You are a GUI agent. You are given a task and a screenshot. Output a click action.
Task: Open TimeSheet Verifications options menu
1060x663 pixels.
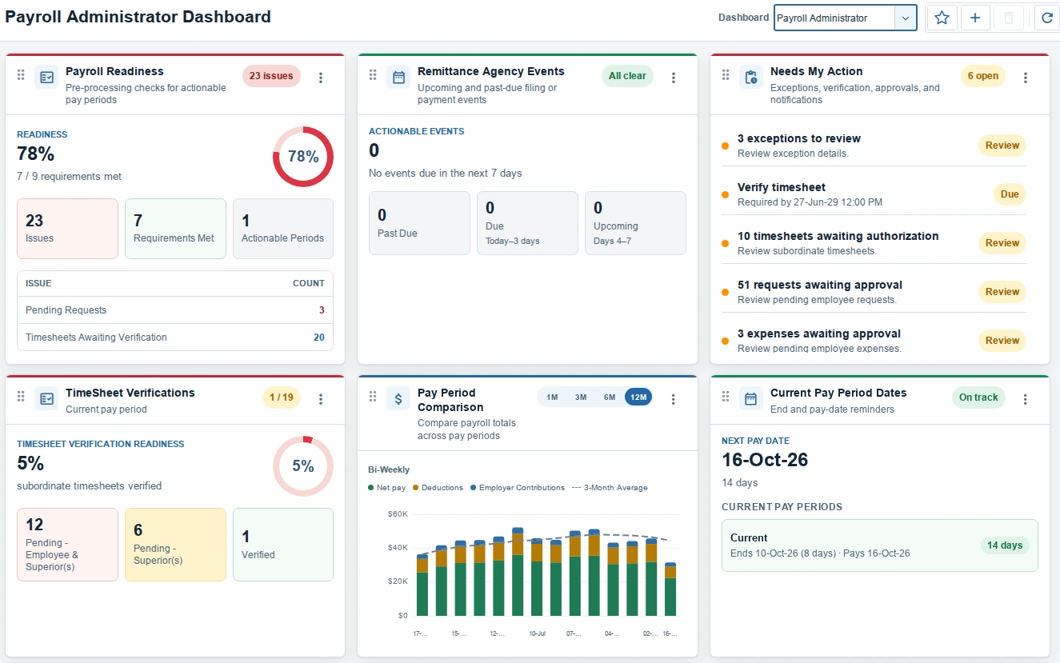pos(321,399)
